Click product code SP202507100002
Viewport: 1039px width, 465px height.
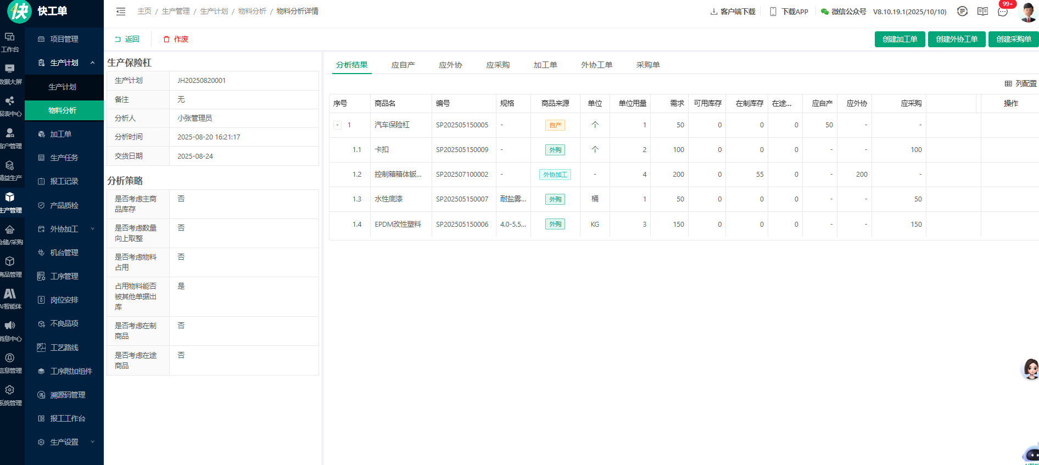(x=462, y=175)
